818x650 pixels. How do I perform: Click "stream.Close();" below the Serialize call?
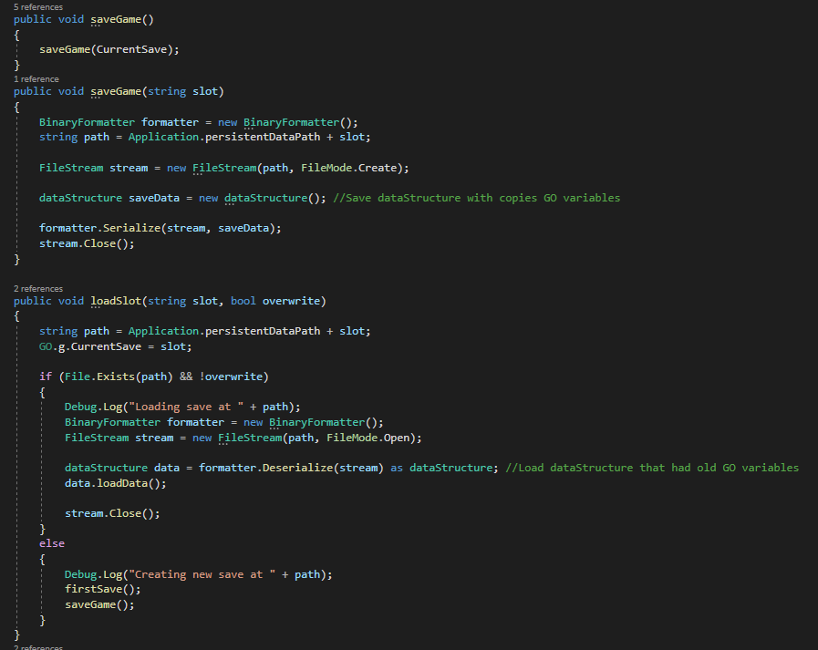(x=87, y=243)
